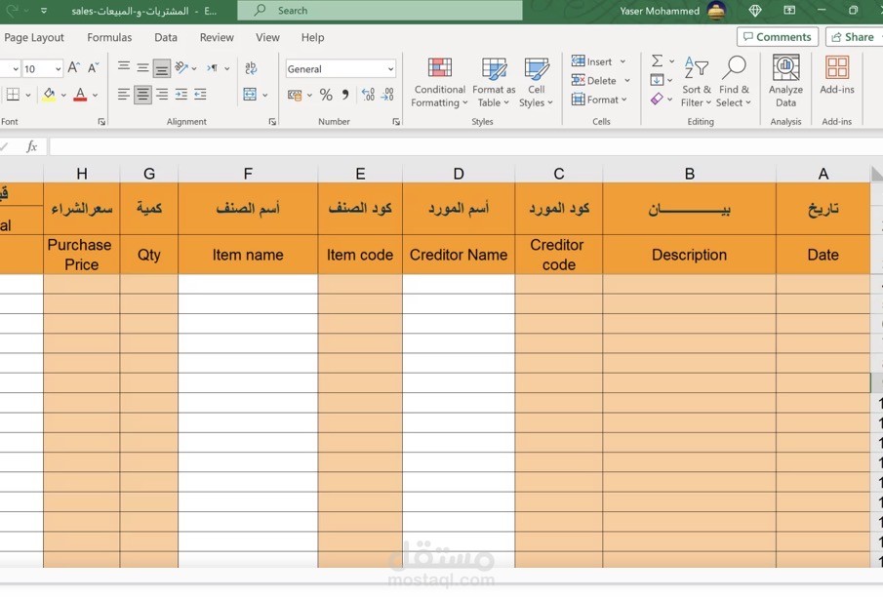Open Sort & Filter
Viewport: 883px width, 601px height.
(696, 82)
